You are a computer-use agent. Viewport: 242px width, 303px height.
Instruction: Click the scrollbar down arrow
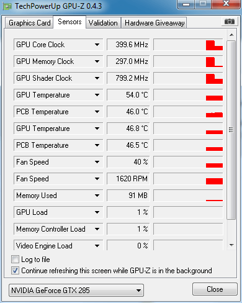click(231, 245)
